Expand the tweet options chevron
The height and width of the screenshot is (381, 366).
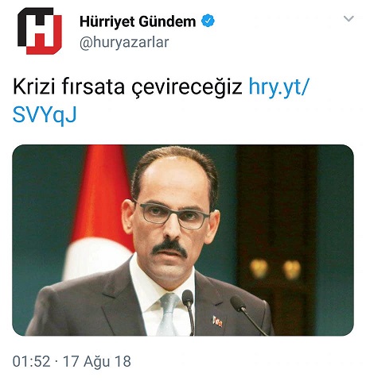click(348, 19)
